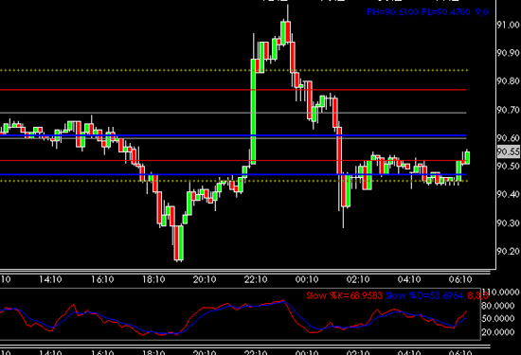Select the 90.60 price axis label
This screenshot has height=355, width=521.
[509, 137]
